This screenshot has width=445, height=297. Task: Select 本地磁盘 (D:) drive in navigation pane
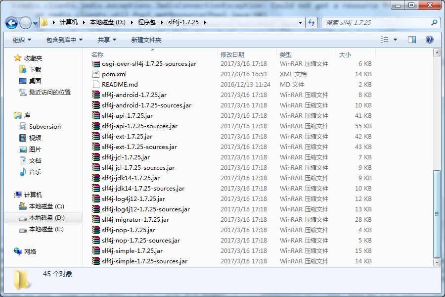click(x=47, y=218)
